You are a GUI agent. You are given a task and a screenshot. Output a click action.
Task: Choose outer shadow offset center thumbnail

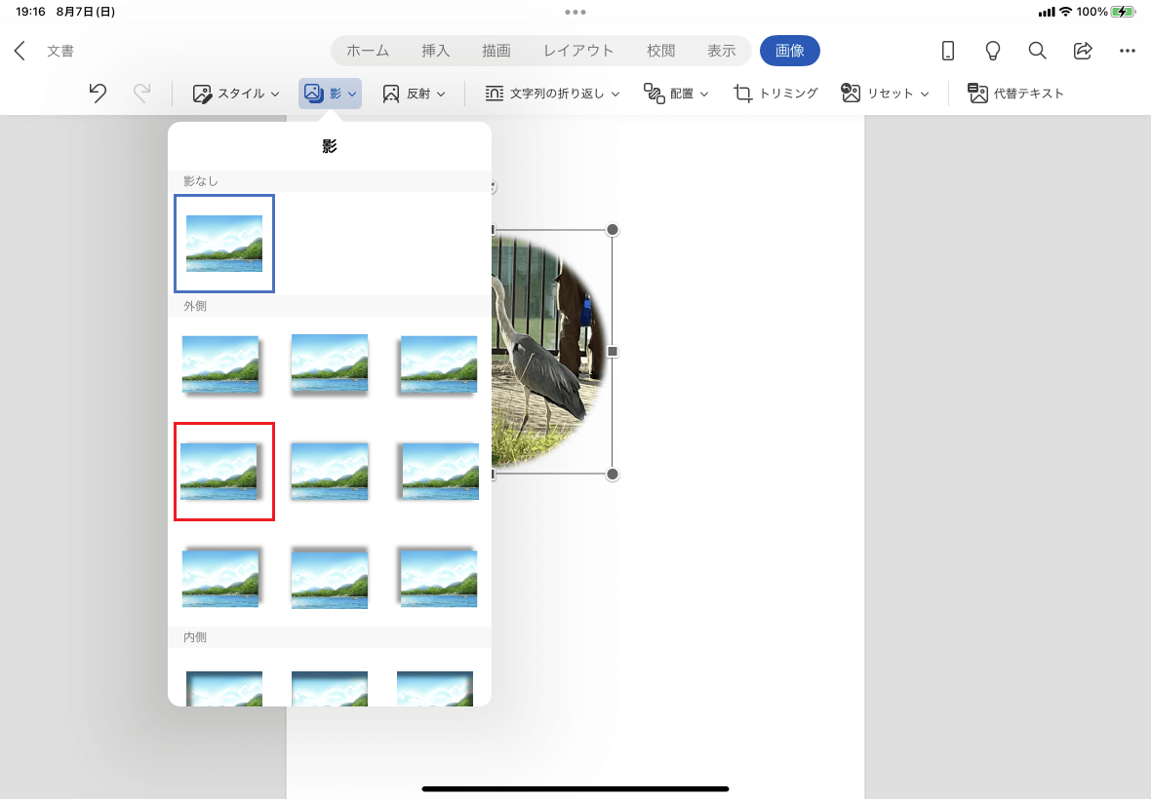[330, 472]
